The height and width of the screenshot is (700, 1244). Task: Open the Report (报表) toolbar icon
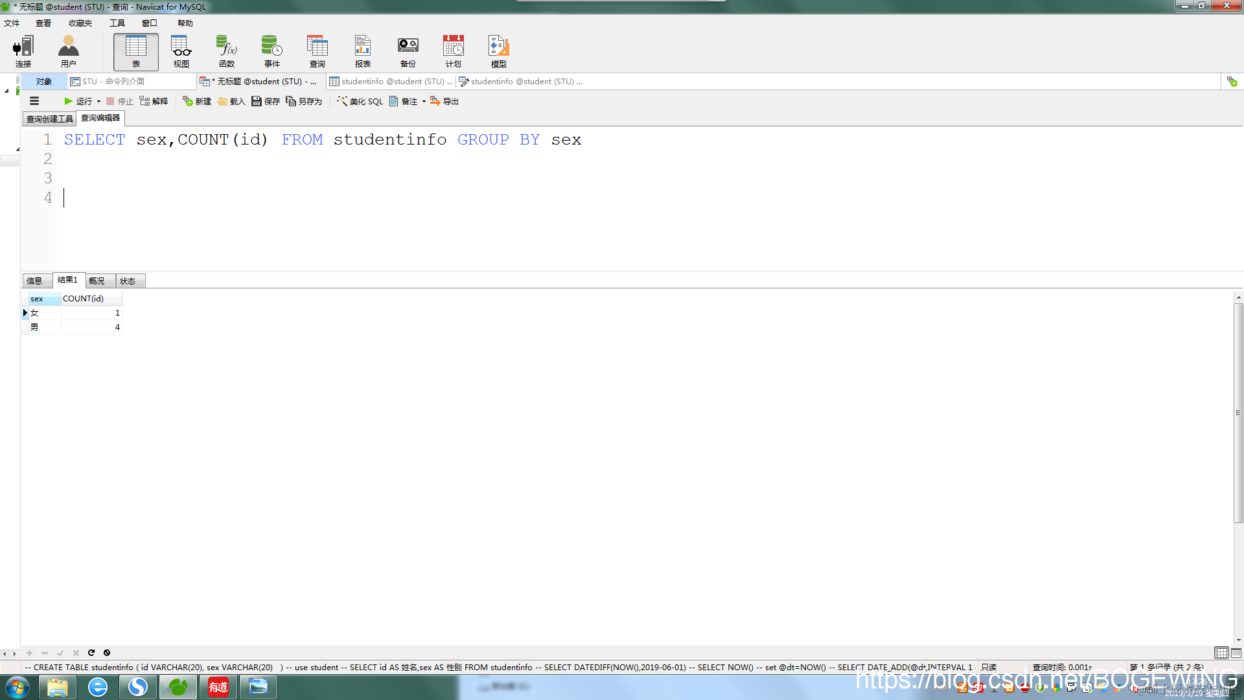click(x=362, y=52)
